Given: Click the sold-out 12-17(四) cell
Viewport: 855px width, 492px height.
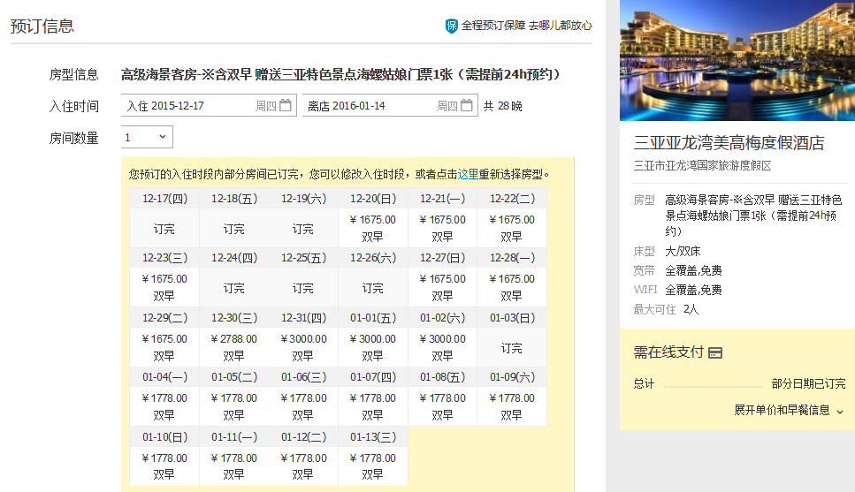Looking at the screenshot, I should (x=164, y=229).
